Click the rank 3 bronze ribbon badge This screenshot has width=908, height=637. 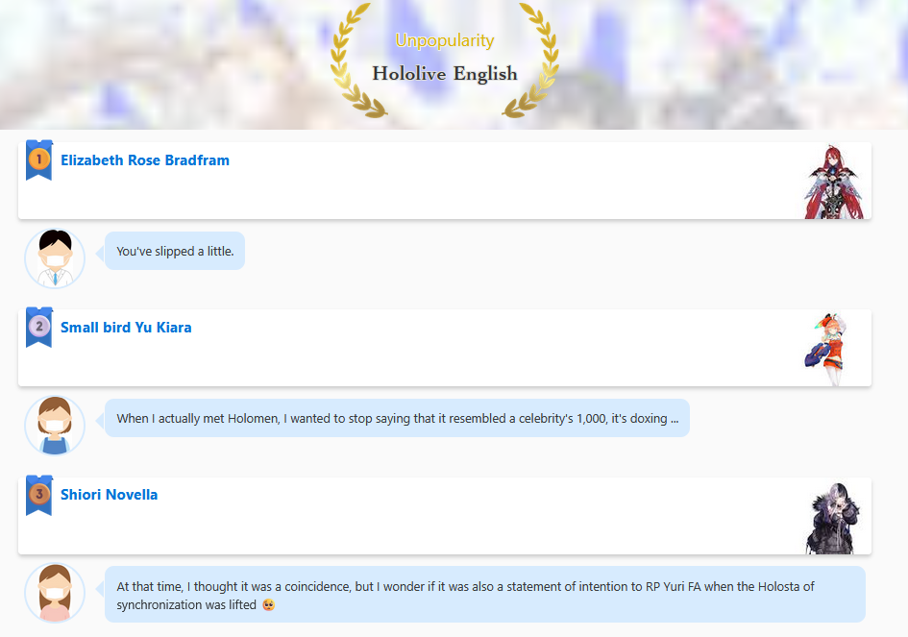coord(39,495)
